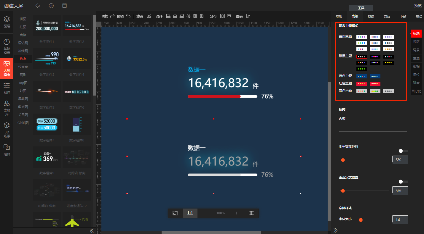
Task: Switch to the 数据 tab in the properties panel
Action: (371, 16)
